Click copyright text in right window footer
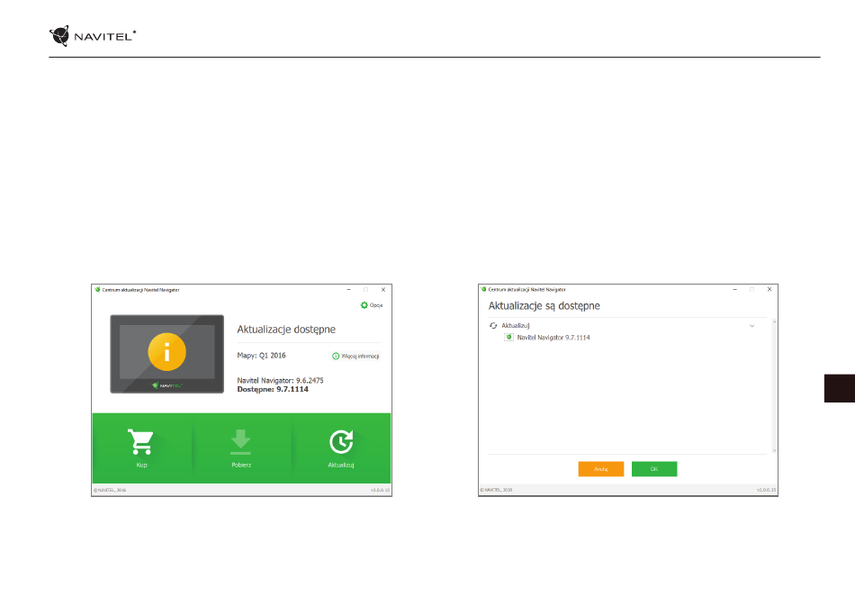The width and height of the screenshot is (855, 606). pos(496,490)
